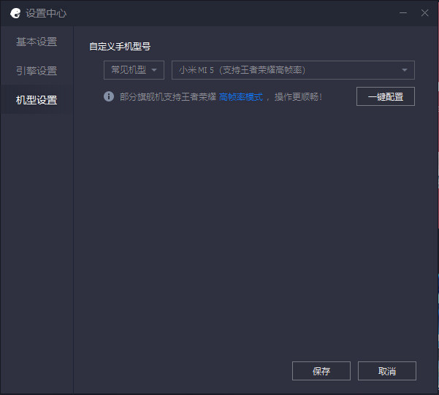The image size is (439, 395).
Task: Click the 一键配置 button
Action: [385, 96]
